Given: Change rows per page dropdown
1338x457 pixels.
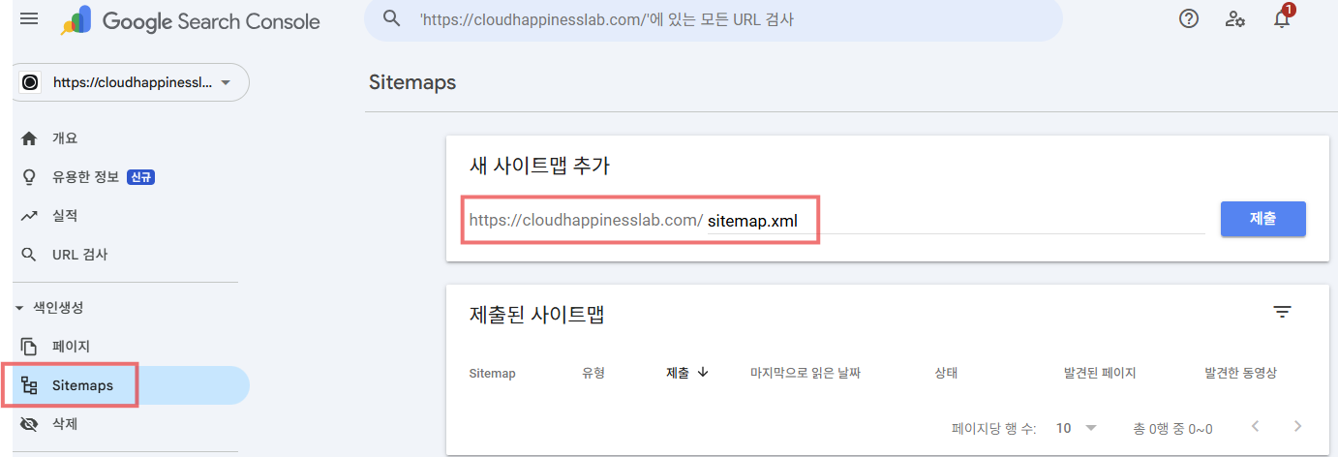Looking at the screenshot, I should point(1077,428).
